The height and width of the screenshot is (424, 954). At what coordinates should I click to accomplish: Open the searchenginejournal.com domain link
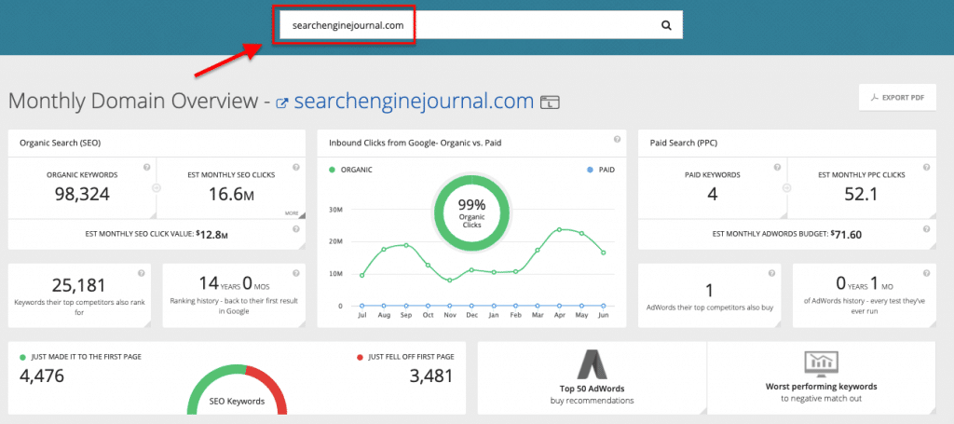pyautogui.click(x=414, y=102)
